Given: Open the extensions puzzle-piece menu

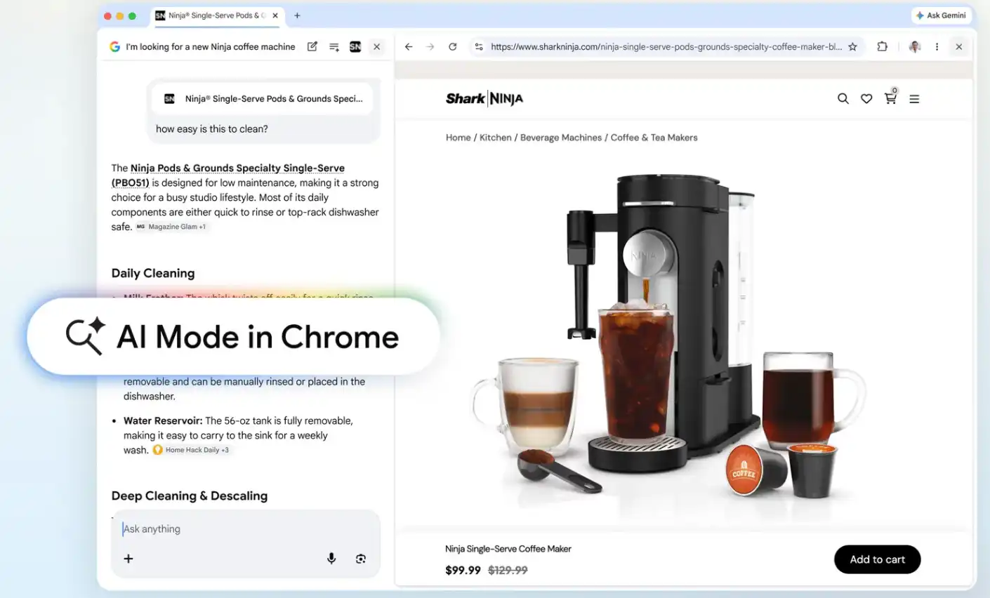Looking at the screenshot, I should (x=882, y=46).
